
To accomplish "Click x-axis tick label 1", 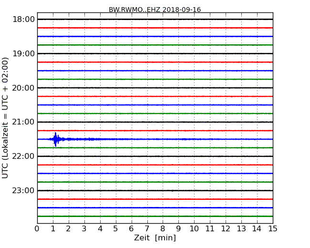I will [x=53, y=229].
